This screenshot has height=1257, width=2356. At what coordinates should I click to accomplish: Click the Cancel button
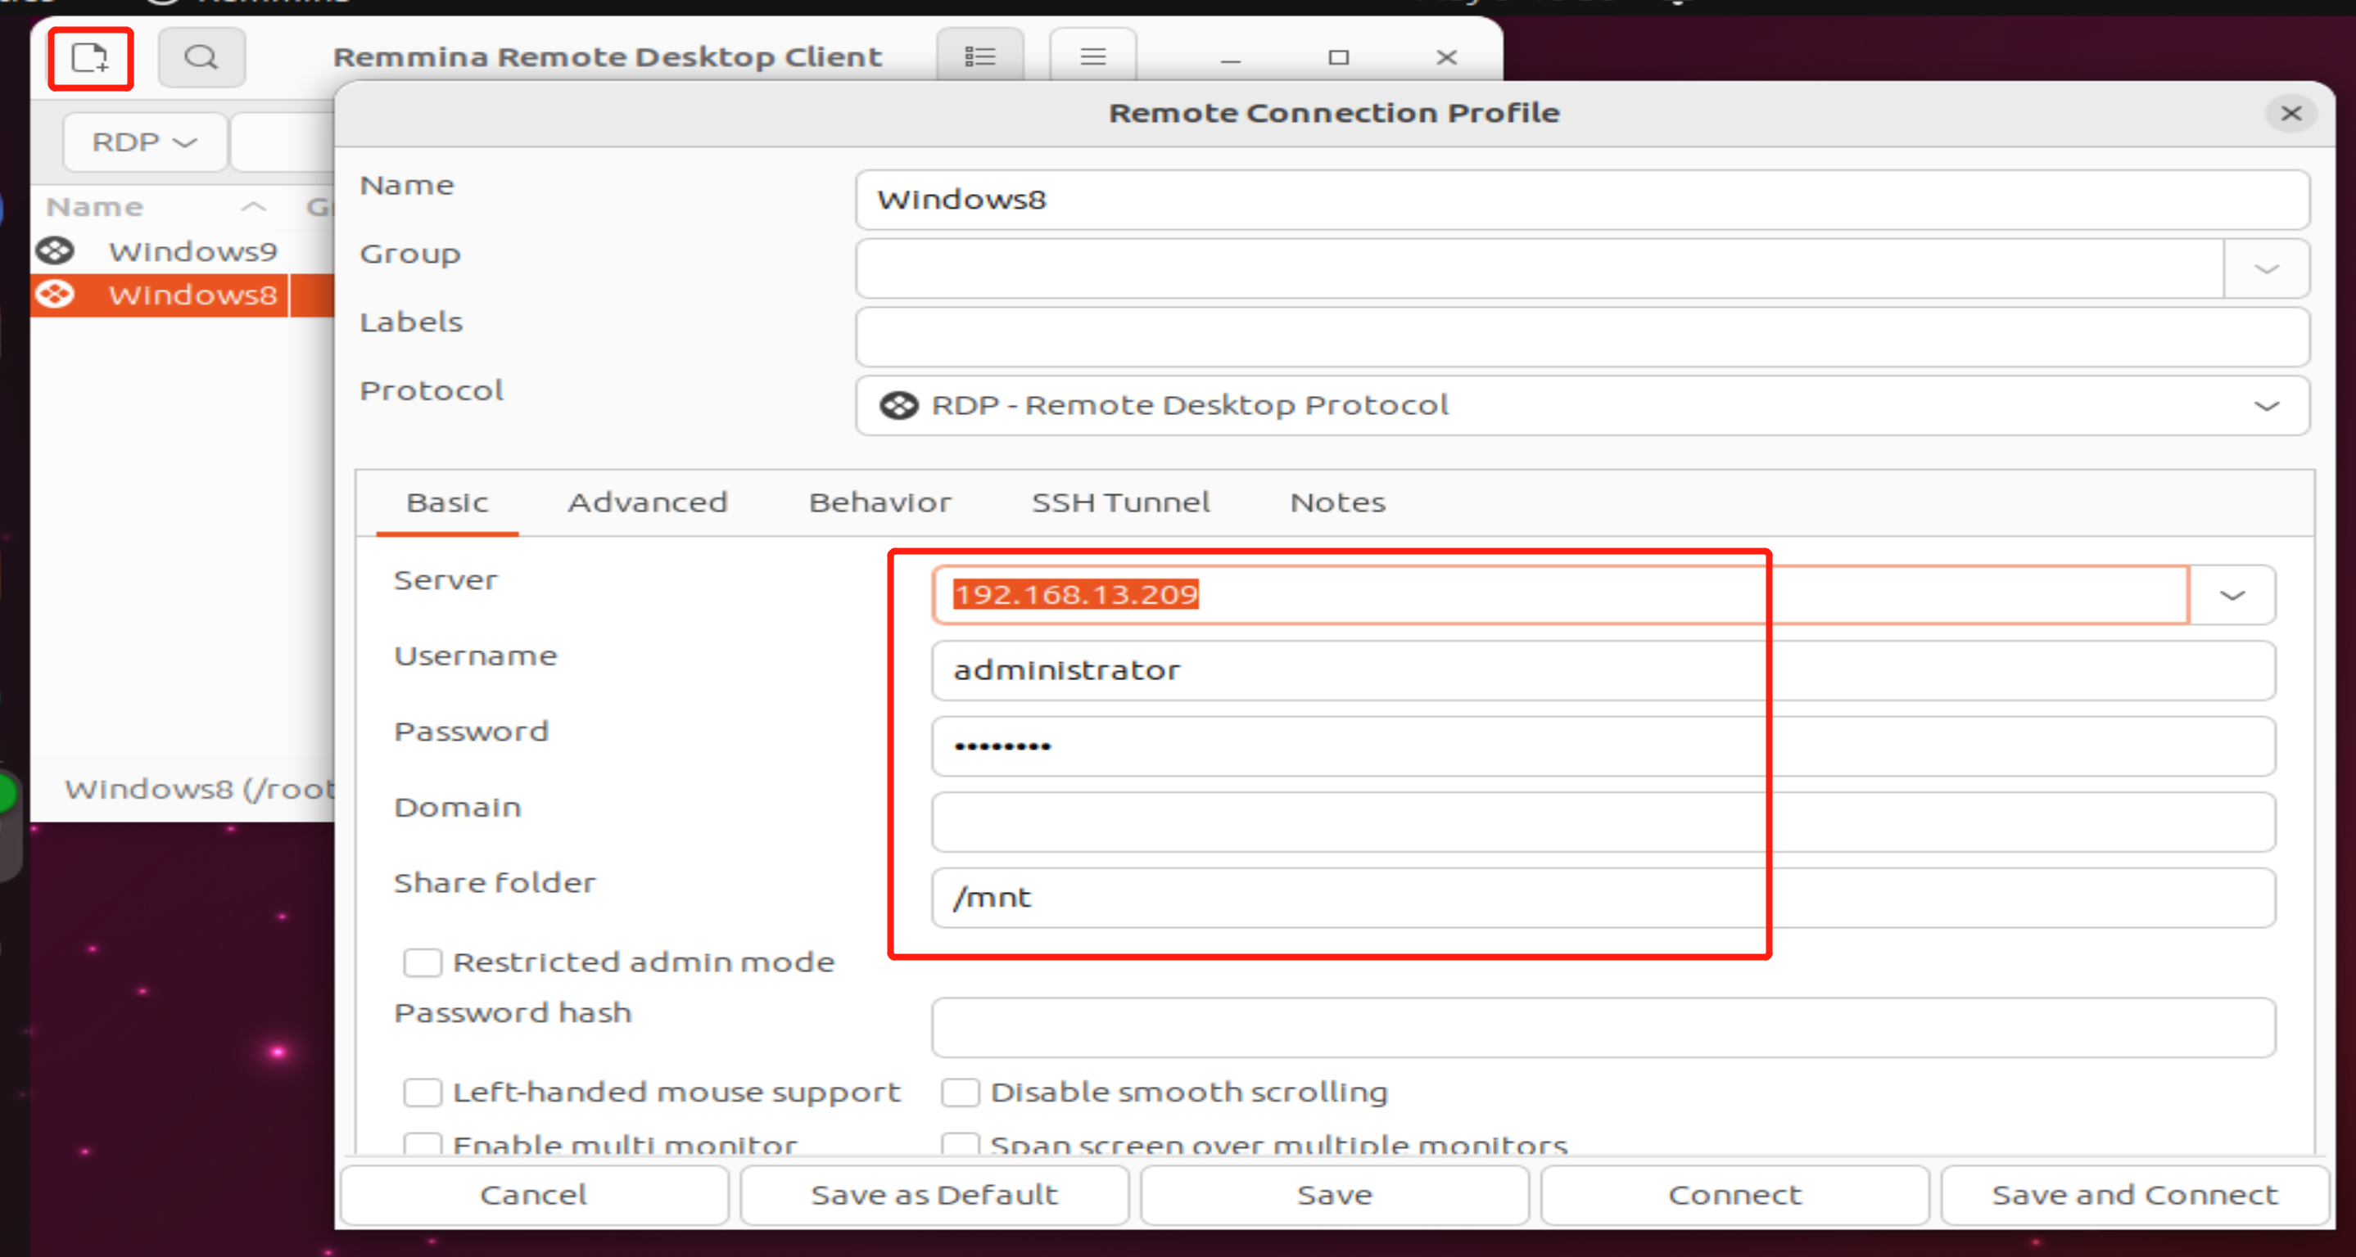tap(535, 1196)
